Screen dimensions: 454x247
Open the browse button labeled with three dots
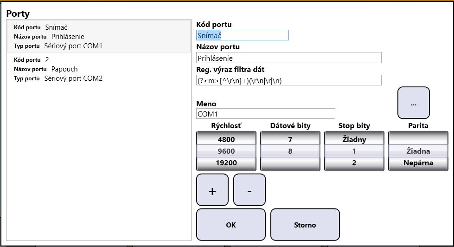point(414,103)
